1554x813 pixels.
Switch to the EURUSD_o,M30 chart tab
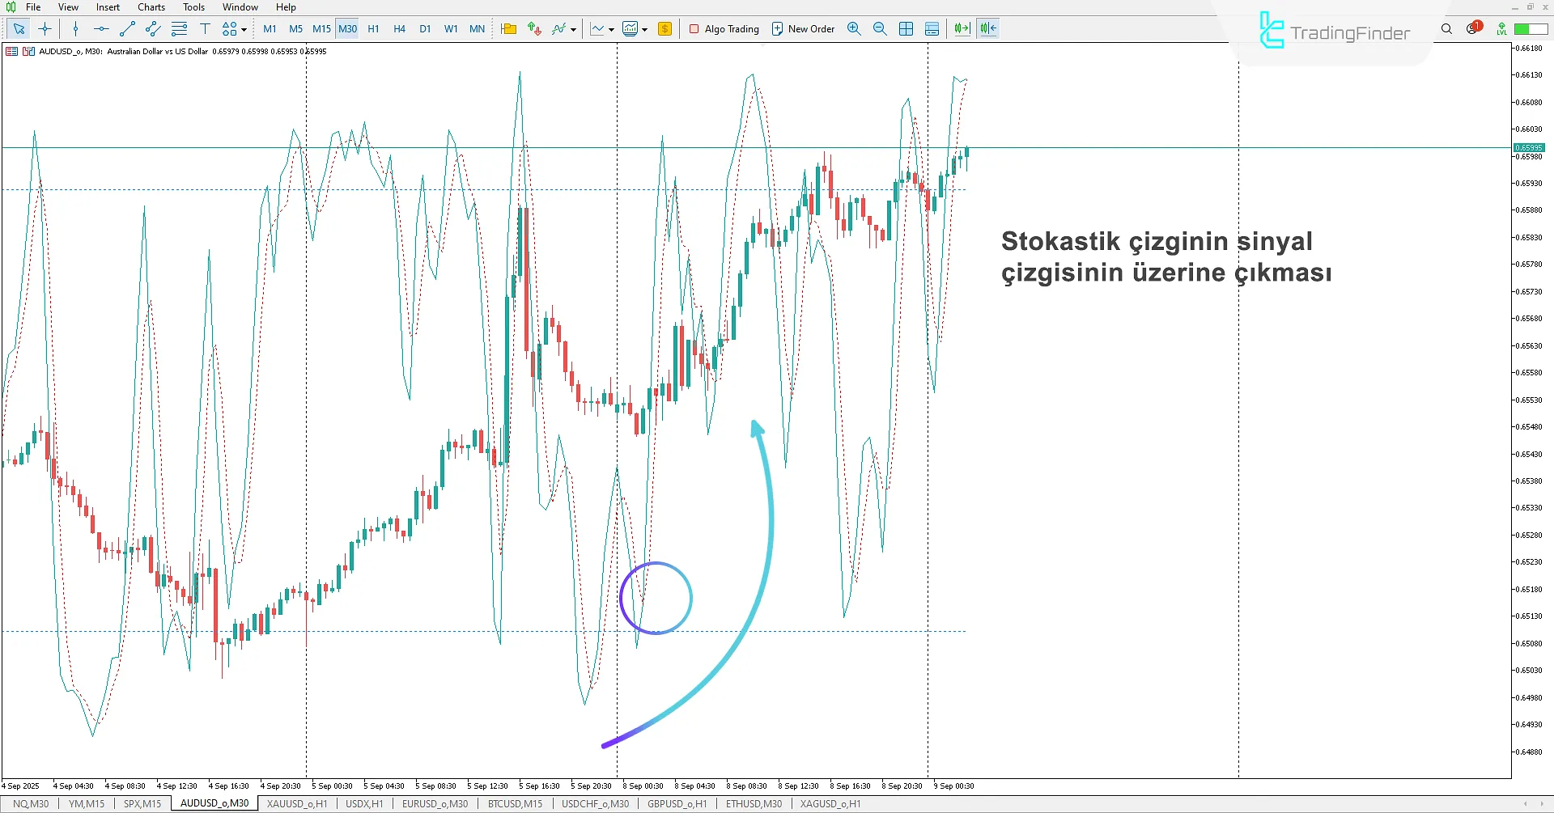pyautogui.click(x=435, y=803)
